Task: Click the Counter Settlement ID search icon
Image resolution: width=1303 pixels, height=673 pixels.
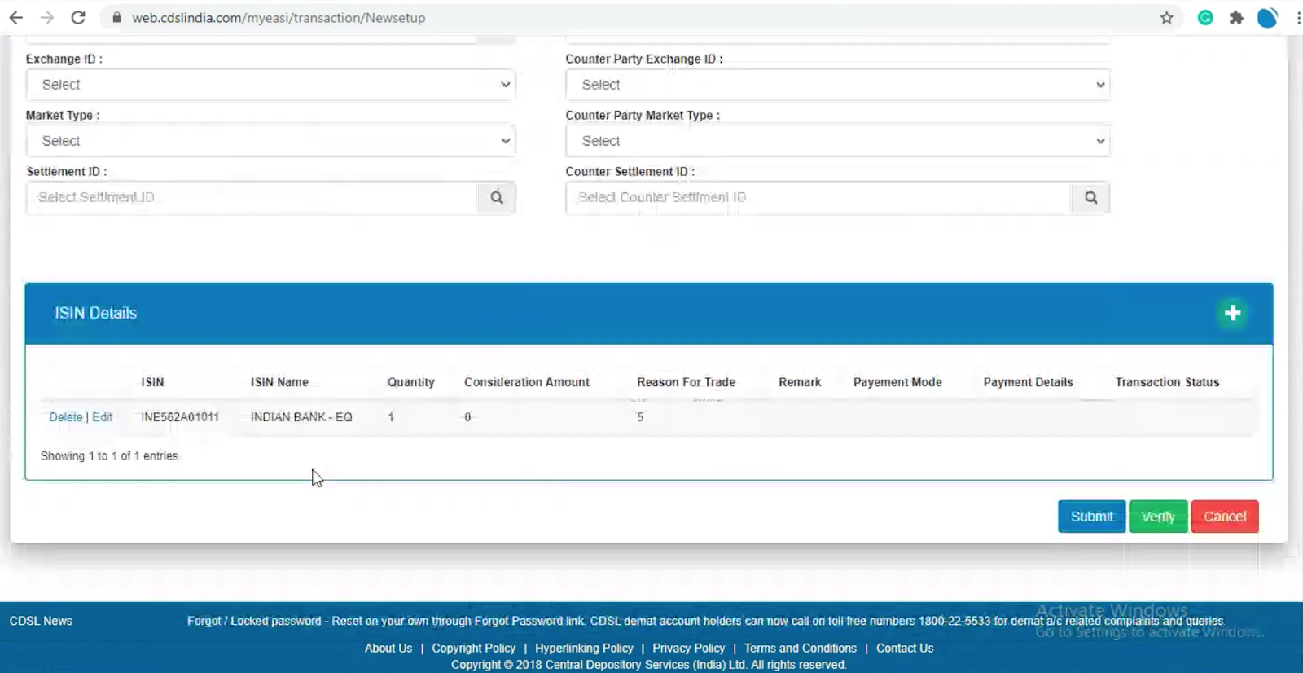Action: pyautogui.click(x=1090, y=197)
